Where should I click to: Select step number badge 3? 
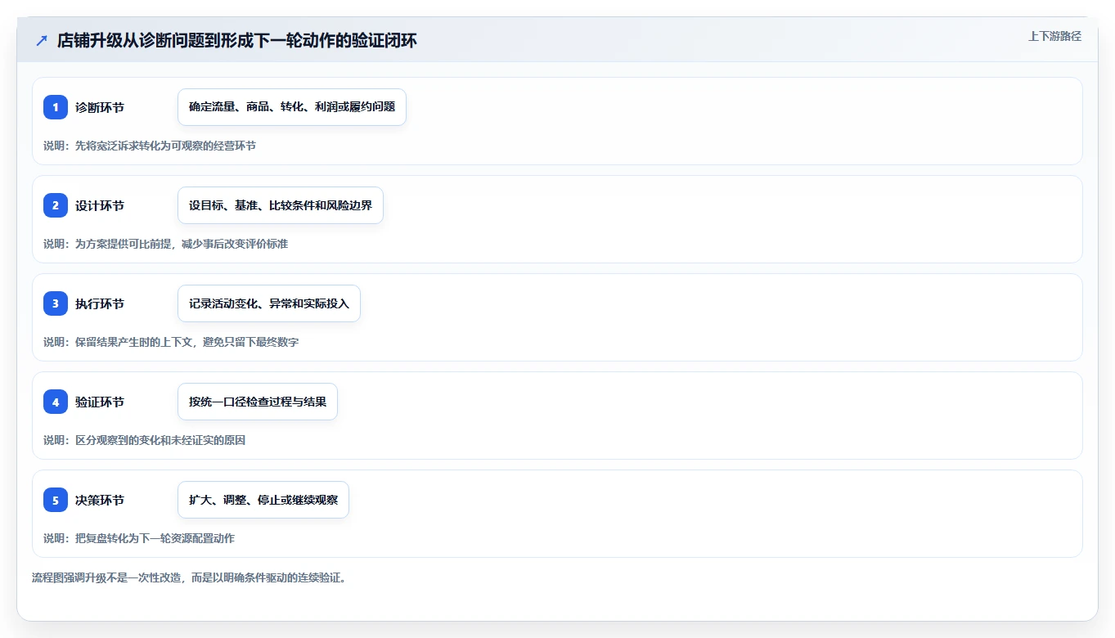(x=56, y=303)
